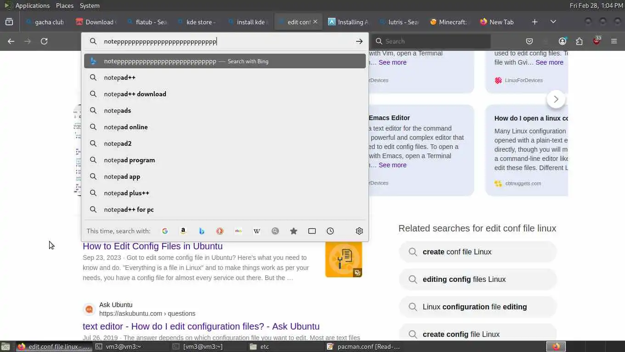Search related 'editing config files Linux'
625x352 pixels.
click(477, 279)
